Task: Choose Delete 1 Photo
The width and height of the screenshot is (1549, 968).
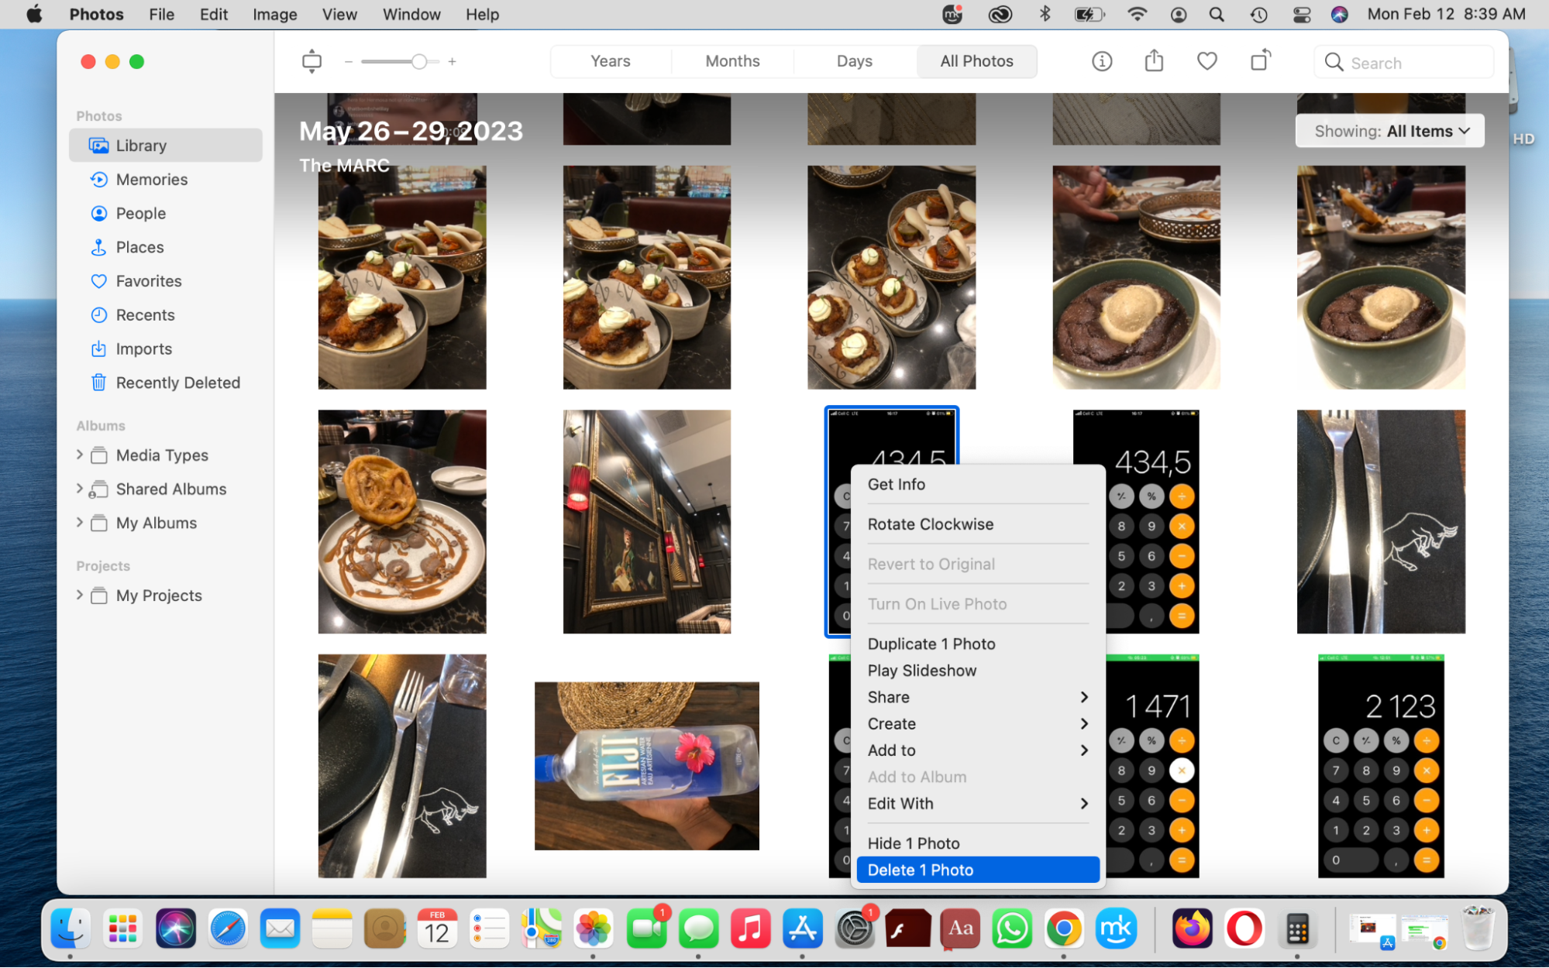Action: coord(978,870)
